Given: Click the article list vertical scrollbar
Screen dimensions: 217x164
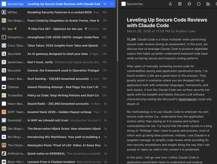Looking at the screenshot, I should (117, 30).
